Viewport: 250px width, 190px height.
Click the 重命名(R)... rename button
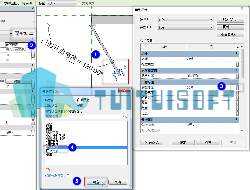coord(230,34)
